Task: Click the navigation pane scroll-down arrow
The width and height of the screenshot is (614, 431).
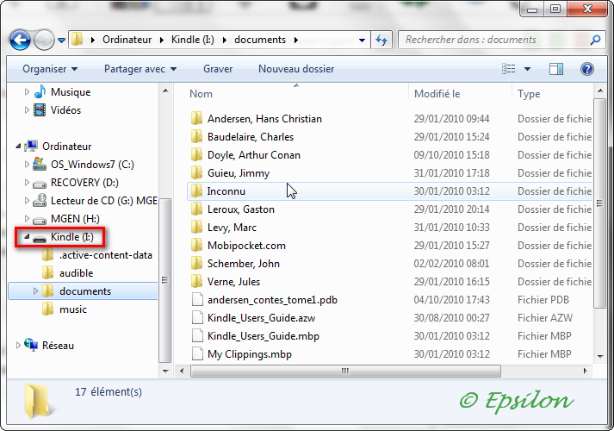Action: click(x=165, y=371)
